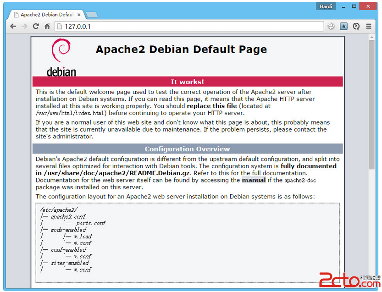Image resolution: width=382 pixels, height=292 pixels.
Task: Click the circular-arrows extension icon beside the menu
Action: [356, 26]
